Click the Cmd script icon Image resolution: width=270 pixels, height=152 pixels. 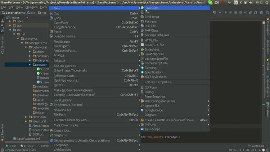coord(142,17)
